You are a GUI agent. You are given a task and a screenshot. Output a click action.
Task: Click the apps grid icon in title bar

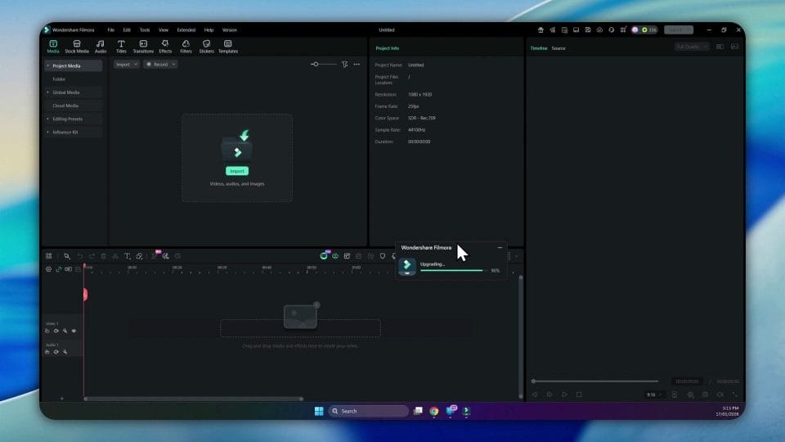623,30
